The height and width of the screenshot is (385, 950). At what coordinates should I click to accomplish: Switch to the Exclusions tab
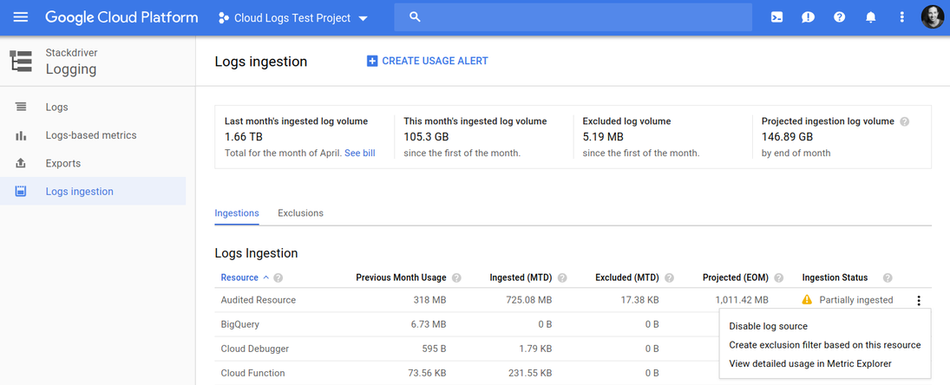pyautogui.click(x=300, y=213)
